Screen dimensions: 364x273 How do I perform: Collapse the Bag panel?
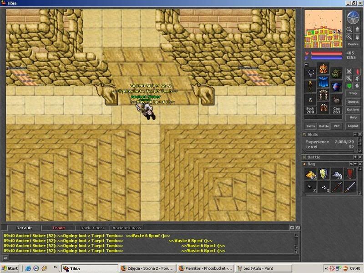(x=355, y=164)
